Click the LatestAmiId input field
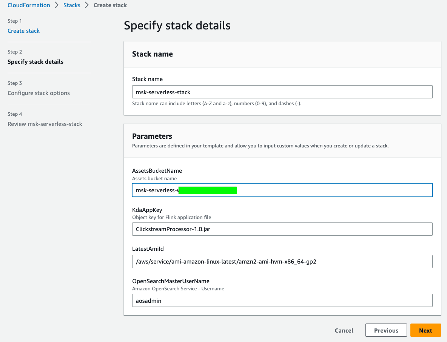This screenshot has height=342, width=447. (282, 261)
